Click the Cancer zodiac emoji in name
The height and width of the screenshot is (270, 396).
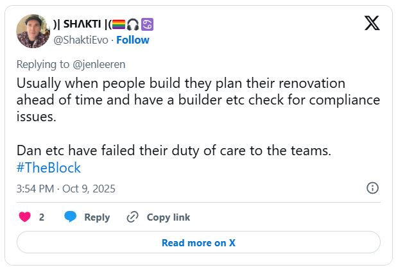tap(147, 25)
